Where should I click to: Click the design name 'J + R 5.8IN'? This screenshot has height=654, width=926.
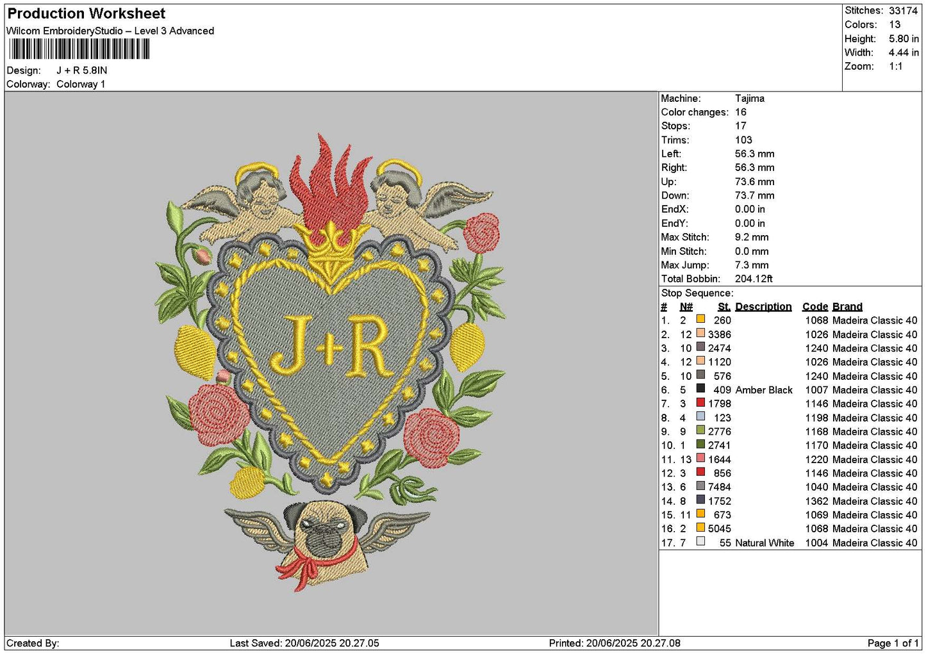pyautogui.click(x=81, y=70)
